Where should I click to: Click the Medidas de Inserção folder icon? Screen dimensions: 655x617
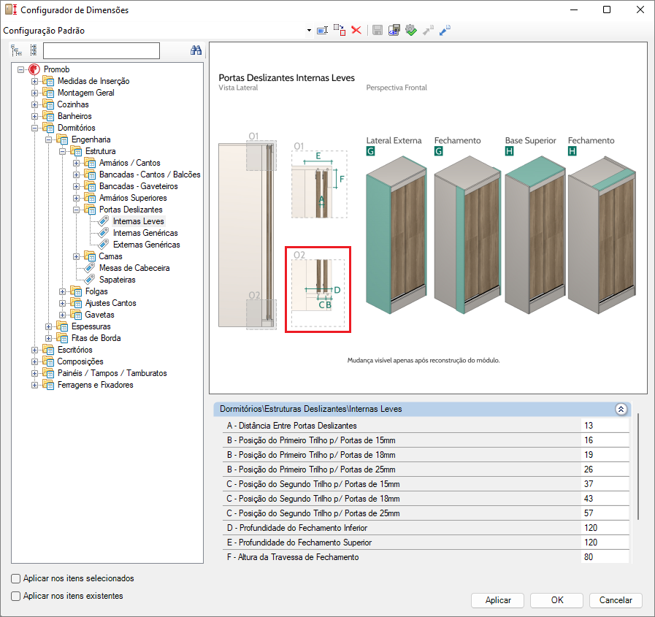tap(48, 81)
